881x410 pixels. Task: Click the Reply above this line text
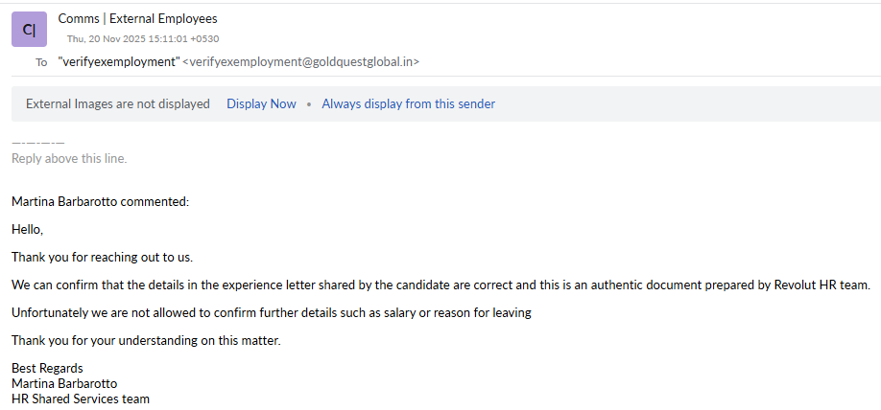point(69,158)
